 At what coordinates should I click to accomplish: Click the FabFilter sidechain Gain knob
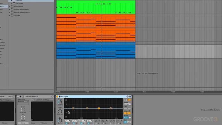(x=23, y=110)
